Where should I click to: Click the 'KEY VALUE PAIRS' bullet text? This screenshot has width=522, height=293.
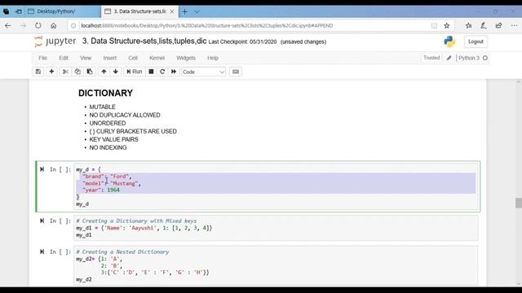[113, 139]
